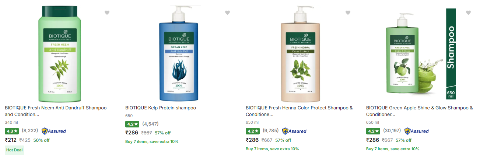Add Fresh Neem shampoo to wishlist via heart

coord(107,13)
